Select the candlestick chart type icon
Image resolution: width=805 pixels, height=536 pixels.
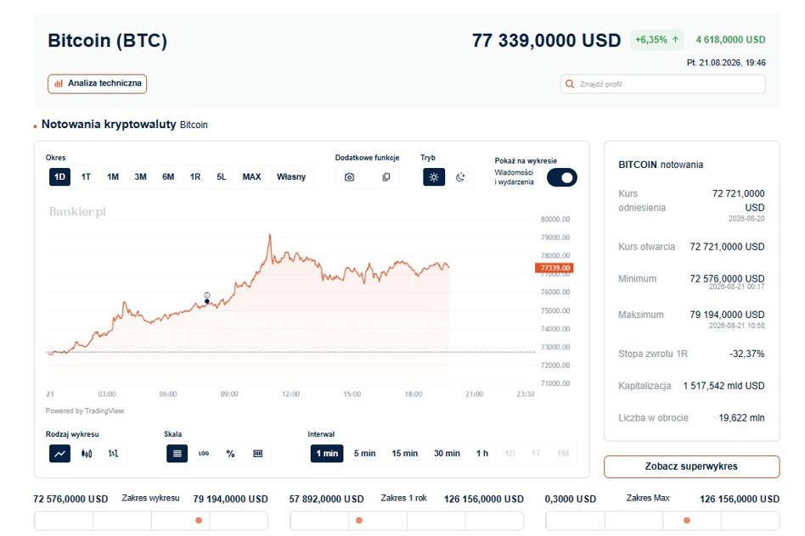pos(87,454)
